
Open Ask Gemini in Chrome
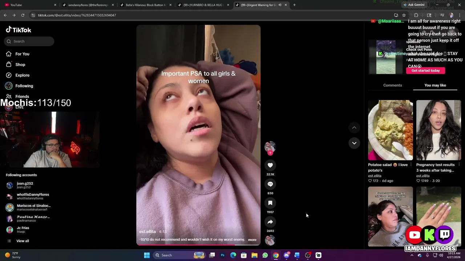point(414,5)
